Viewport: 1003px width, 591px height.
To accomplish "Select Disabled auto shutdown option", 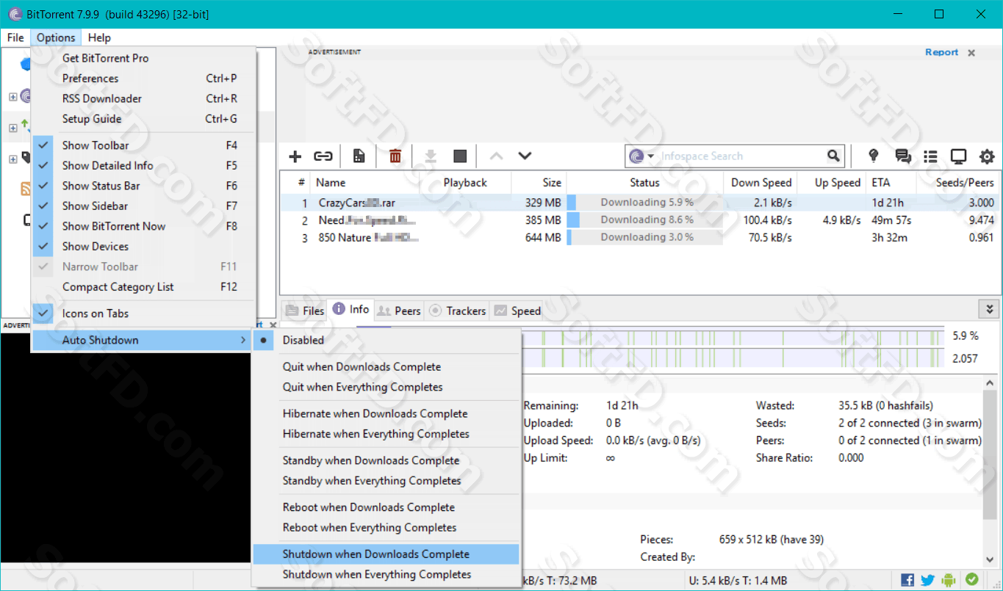I will pyautogui.click(x=386, y=340).
